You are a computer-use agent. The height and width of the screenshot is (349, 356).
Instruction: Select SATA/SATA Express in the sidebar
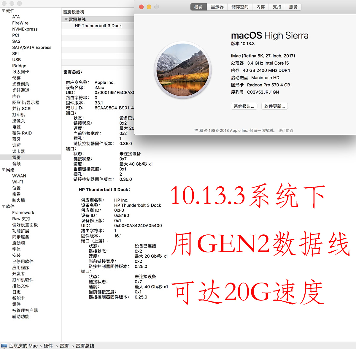pyautogui.click(x=32, y=47)
